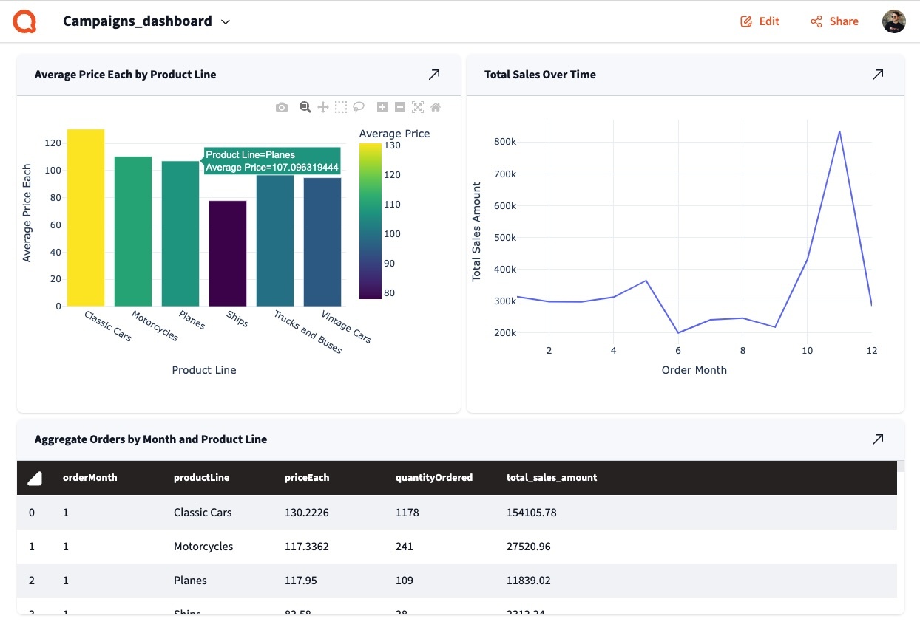This screenshot has width=920, height=630.
Task: Click the productLine column header
Action: 201,478
